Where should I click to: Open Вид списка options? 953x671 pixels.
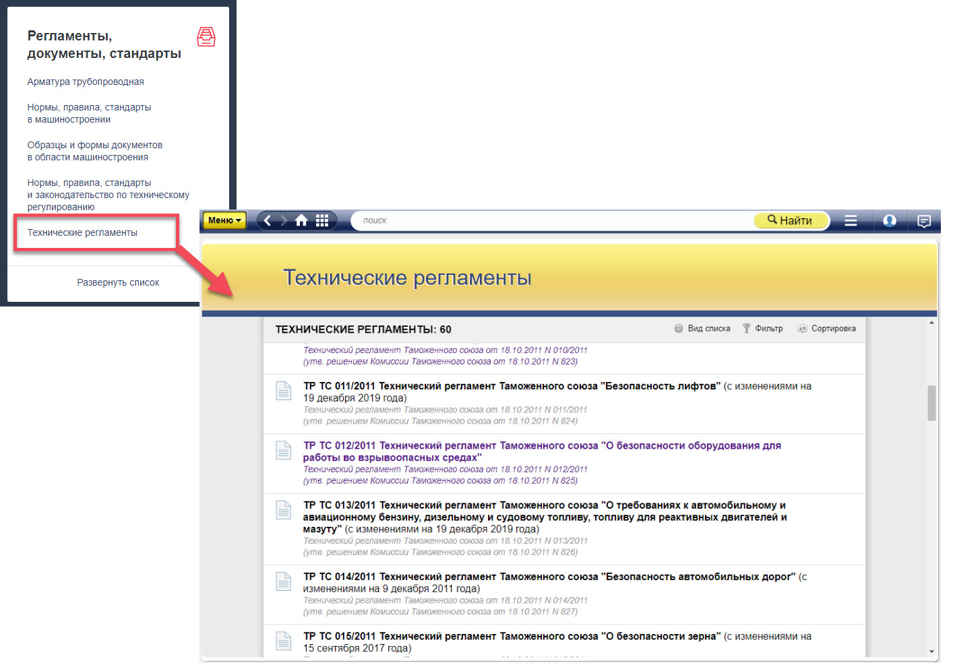702,329
